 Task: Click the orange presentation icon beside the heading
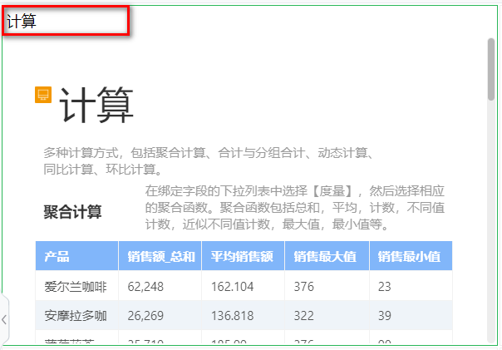click(x=43, y=95)
